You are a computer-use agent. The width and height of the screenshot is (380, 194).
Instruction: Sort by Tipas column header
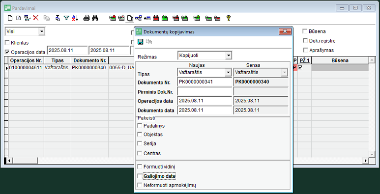[x=58, y=60]
